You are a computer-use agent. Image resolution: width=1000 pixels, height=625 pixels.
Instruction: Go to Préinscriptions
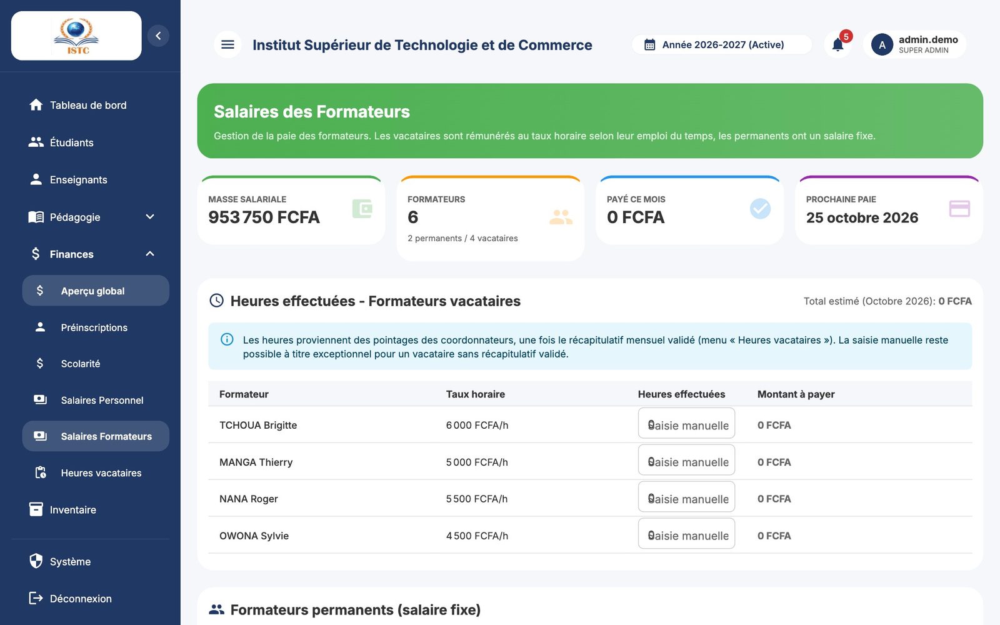[x=96, y=327]
